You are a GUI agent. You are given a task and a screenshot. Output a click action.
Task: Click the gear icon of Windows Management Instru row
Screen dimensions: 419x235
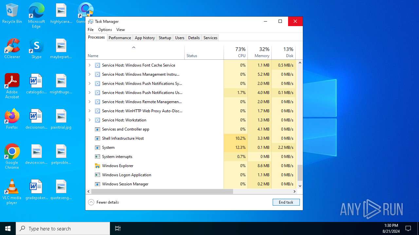tap(97, 74)
